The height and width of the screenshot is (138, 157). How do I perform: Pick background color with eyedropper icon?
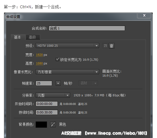[x=53, y=125]
